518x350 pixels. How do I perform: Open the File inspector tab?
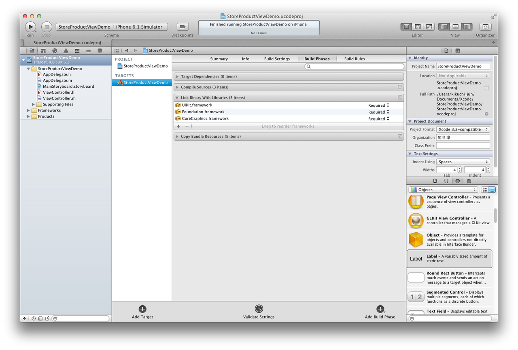coord(446,51)
